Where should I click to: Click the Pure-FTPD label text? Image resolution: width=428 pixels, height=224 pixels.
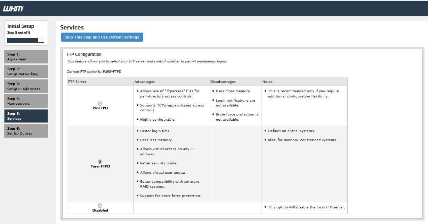tap(100, 166)
